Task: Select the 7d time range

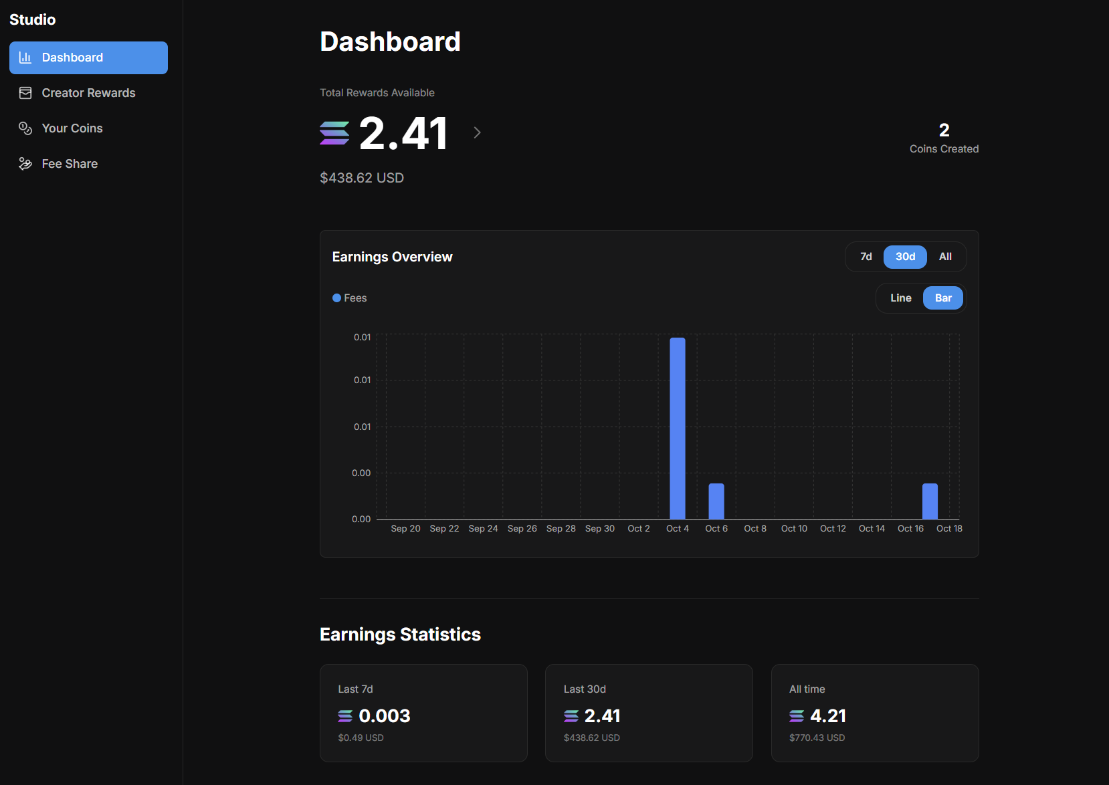Action: point(866,257)
